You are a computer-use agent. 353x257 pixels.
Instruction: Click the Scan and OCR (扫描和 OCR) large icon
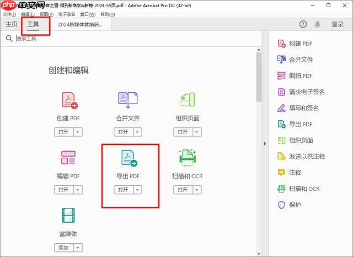(x=188, y=158)
